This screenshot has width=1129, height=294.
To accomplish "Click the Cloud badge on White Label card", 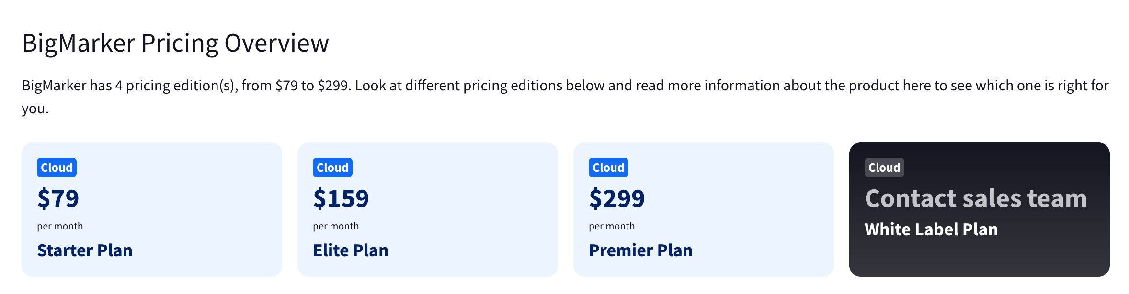I will pyautogui.click(x=884, y=168).
